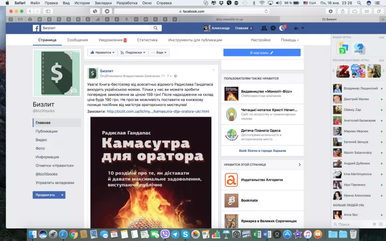The width and height of the screenshot is (386, 241).
Task: Open iTunes from the Dock
Action: pos(308,234)
